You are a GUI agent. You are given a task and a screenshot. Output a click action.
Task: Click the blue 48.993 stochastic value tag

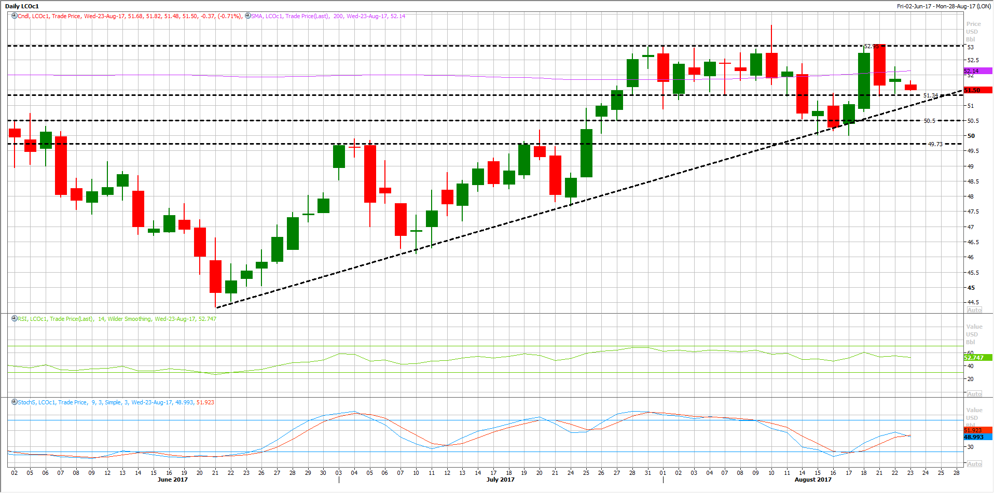point(978,437)
